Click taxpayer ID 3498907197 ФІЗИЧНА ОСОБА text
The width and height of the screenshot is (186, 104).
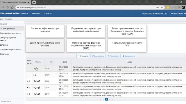coord(155,14)
